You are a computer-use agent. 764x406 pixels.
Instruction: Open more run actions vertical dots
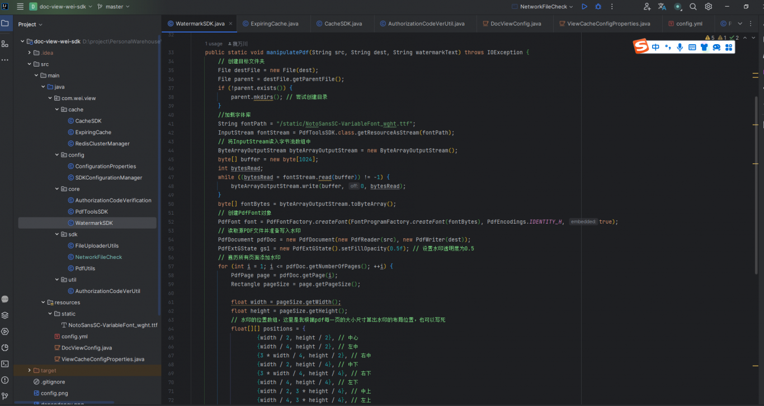[x=611, y=7]
